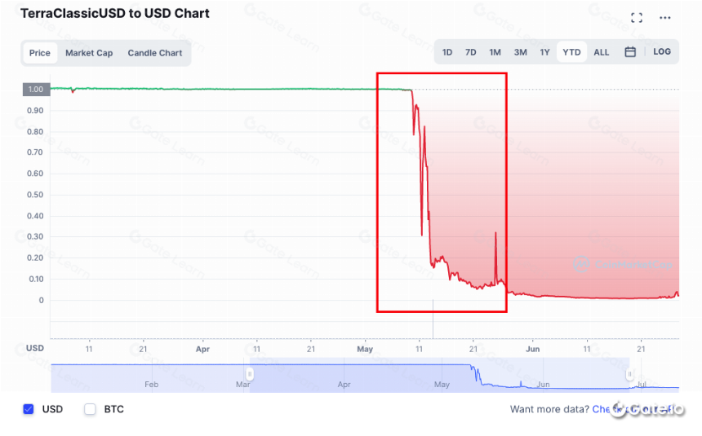
Task: Open fullscreen chart view icon
Action: (637, 17)
